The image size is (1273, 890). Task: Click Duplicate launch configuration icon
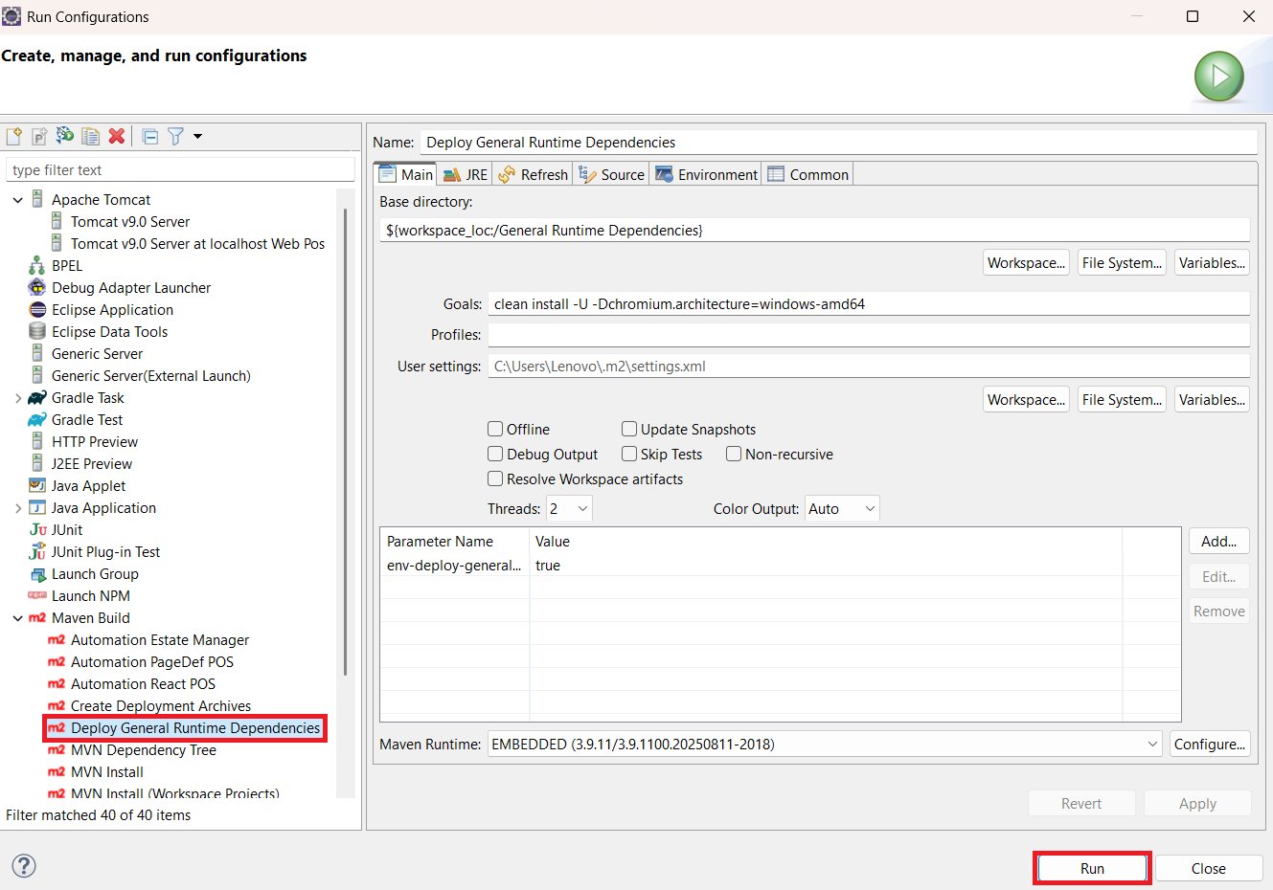pyautogui.click(x=90, y=136)
